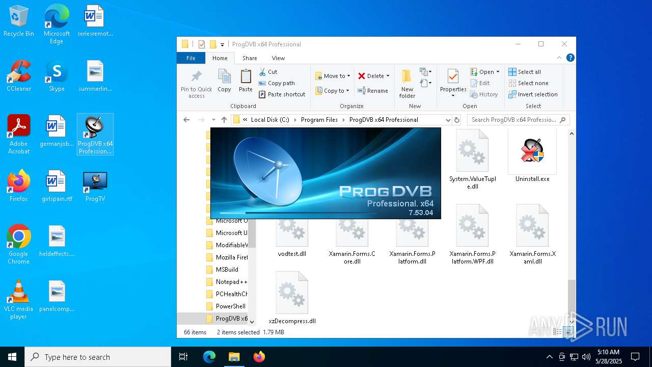Select the MSBuild folder in navigation tree
The width and height of the screenshot is (652, 367).
pos(227,270)
